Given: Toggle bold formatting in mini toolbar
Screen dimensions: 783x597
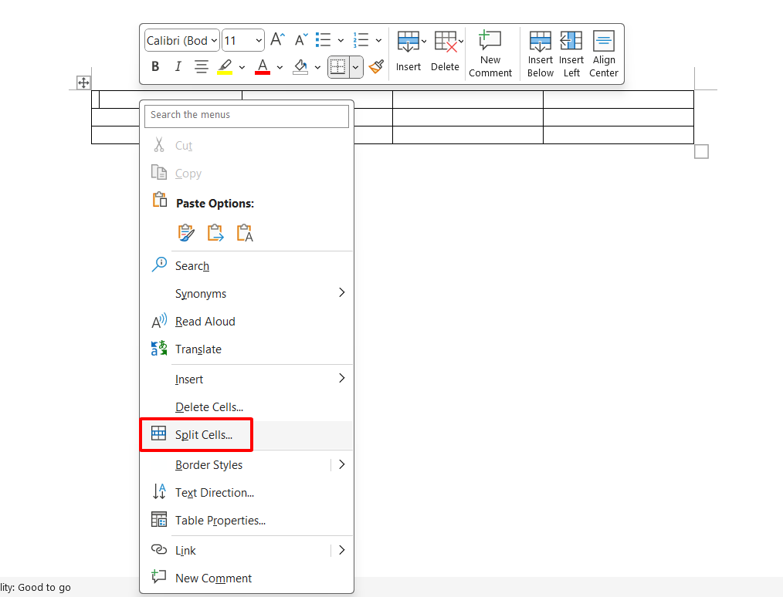Looking at the screenshot, I should [x=155, y=67].
